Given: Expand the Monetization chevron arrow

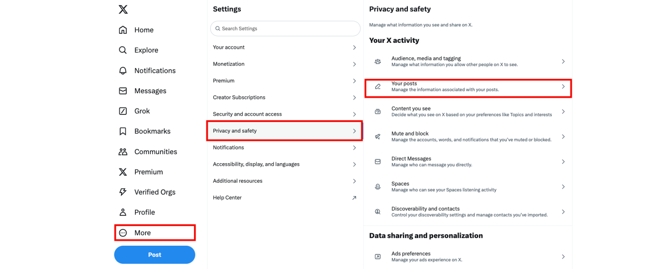Looking at the screenshot, I should [x=354, y=64].
